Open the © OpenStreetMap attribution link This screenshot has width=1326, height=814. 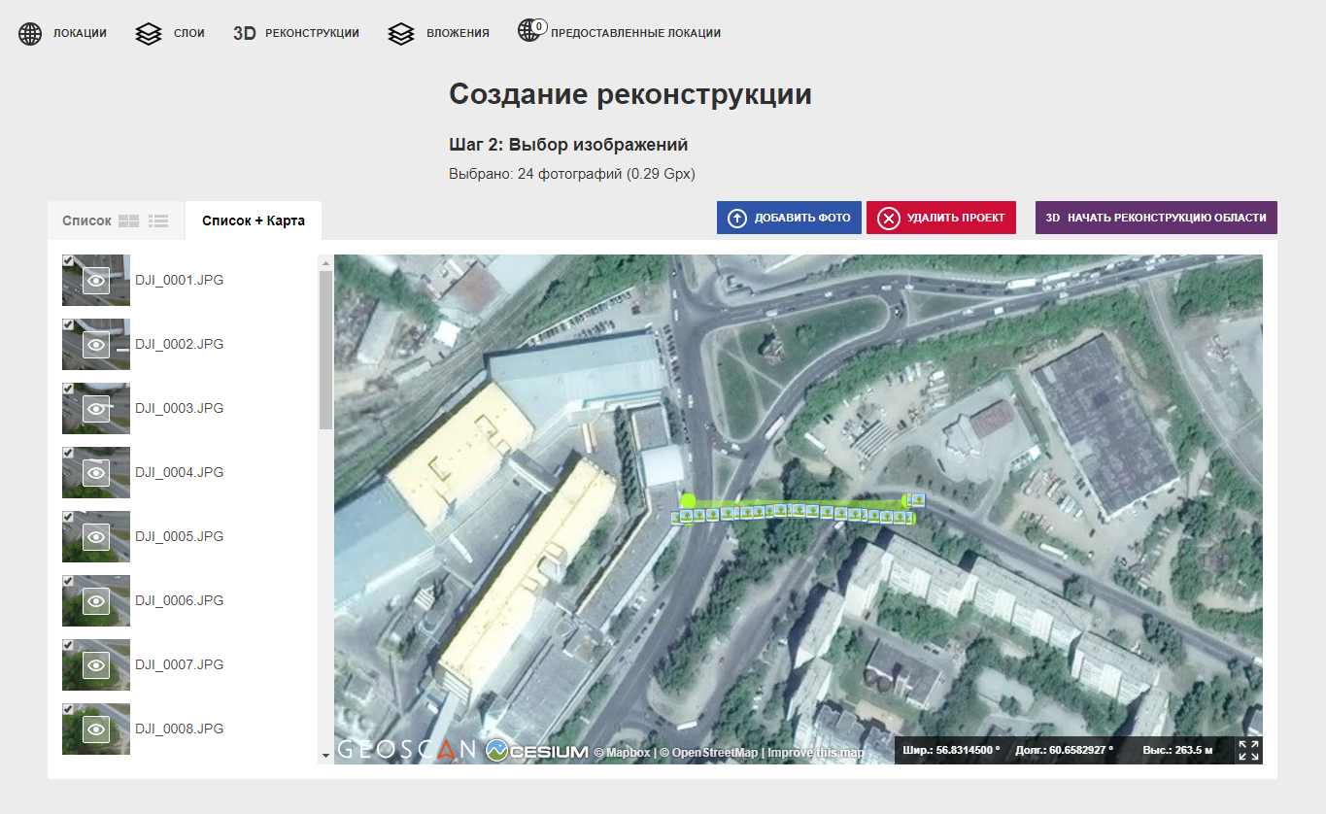[709, 753]
